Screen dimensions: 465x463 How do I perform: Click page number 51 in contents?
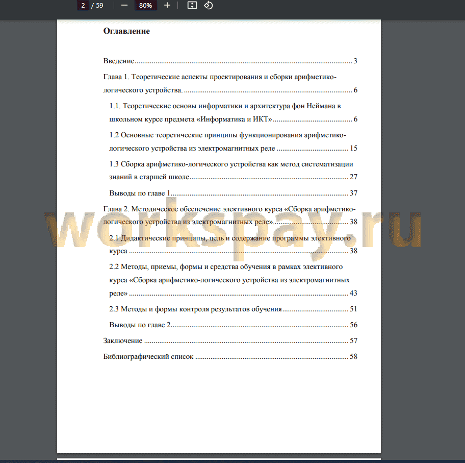pyautogui.click(x=353, y=309)
